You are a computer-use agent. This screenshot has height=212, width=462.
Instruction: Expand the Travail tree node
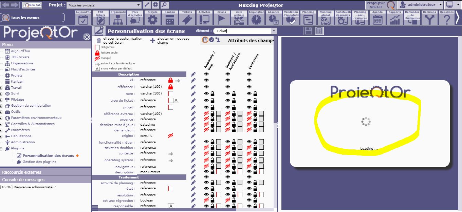1,88
